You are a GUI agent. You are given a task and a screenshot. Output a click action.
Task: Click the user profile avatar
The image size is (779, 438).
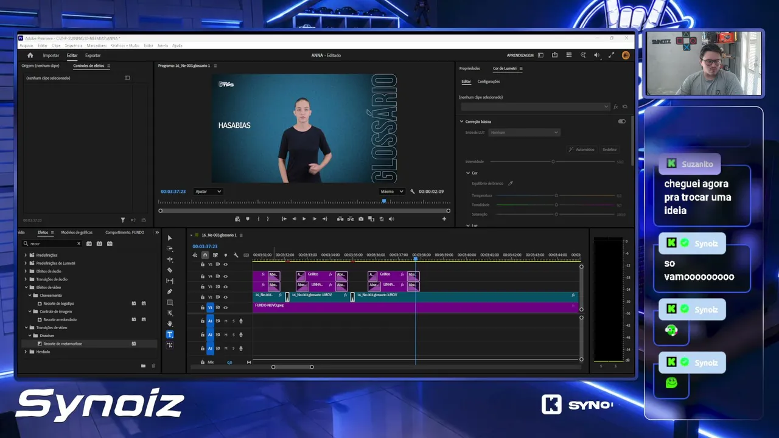[x=626, y=55]
